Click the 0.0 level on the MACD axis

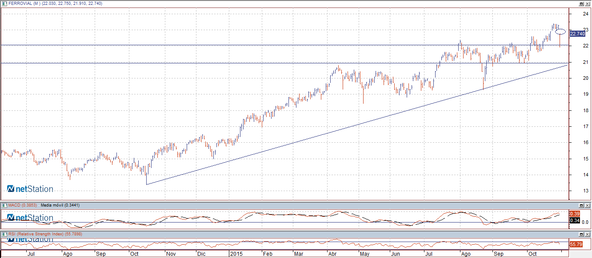point(585,222)
